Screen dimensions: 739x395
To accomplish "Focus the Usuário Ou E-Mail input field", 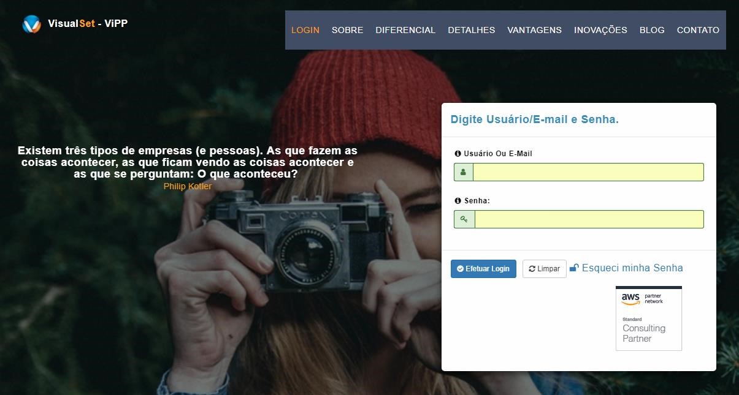I will click(588, 172).
